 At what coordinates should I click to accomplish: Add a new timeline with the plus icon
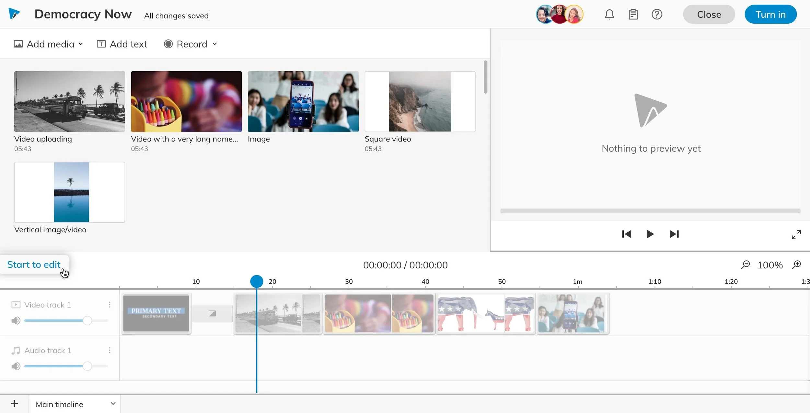tap(14, 404)
